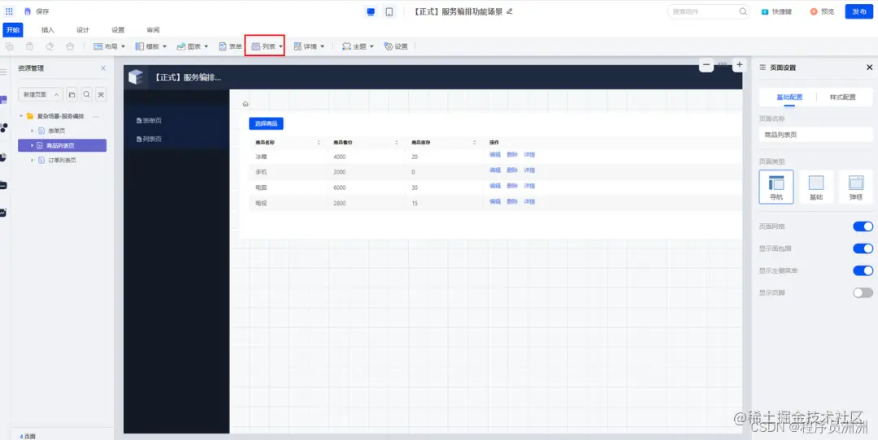Click 详情 link in the 电视 row
Screen dimensions: 878x440
[x=529, y=201]
